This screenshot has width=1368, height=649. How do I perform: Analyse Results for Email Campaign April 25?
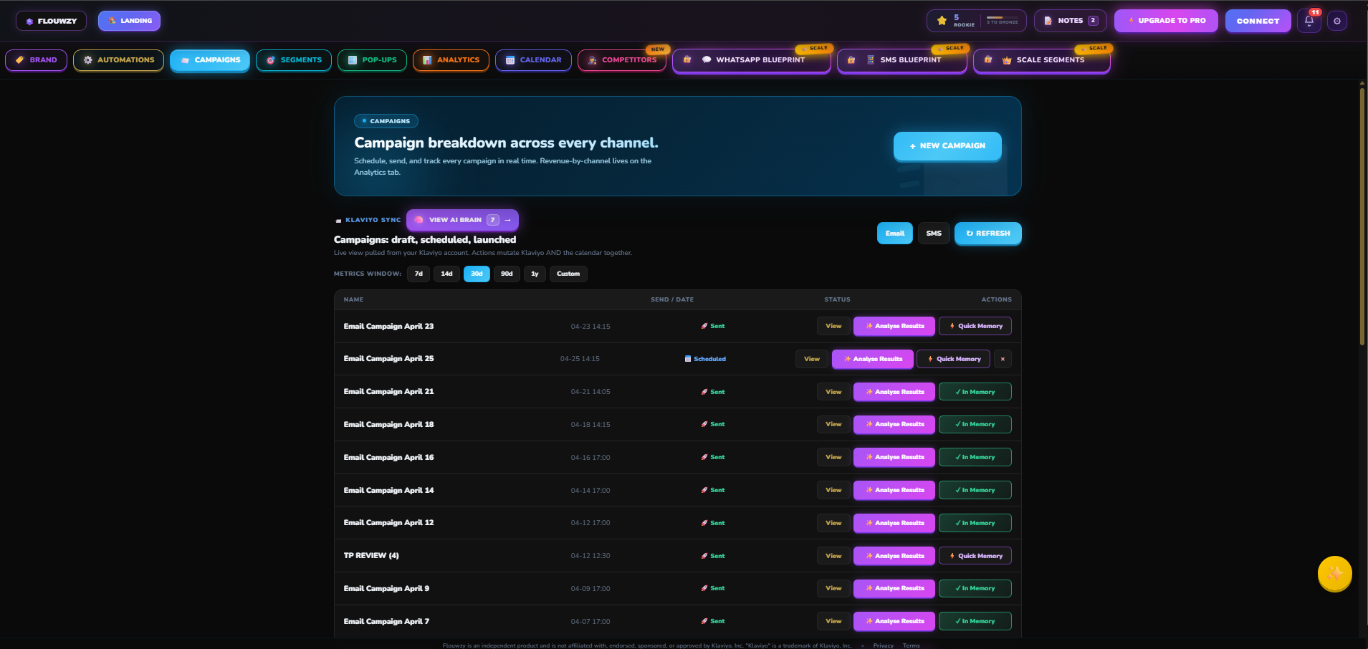click(x=873, y=359)
